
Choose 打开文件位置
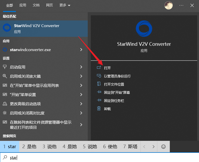(x=114, y=84)
